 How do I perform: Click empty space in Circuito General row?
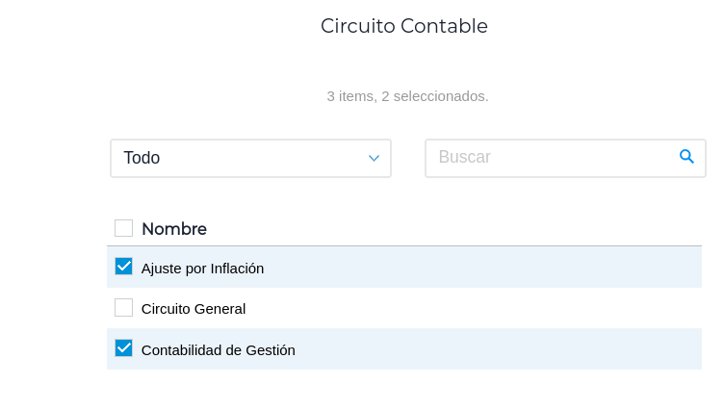click(x=481, y=309)
